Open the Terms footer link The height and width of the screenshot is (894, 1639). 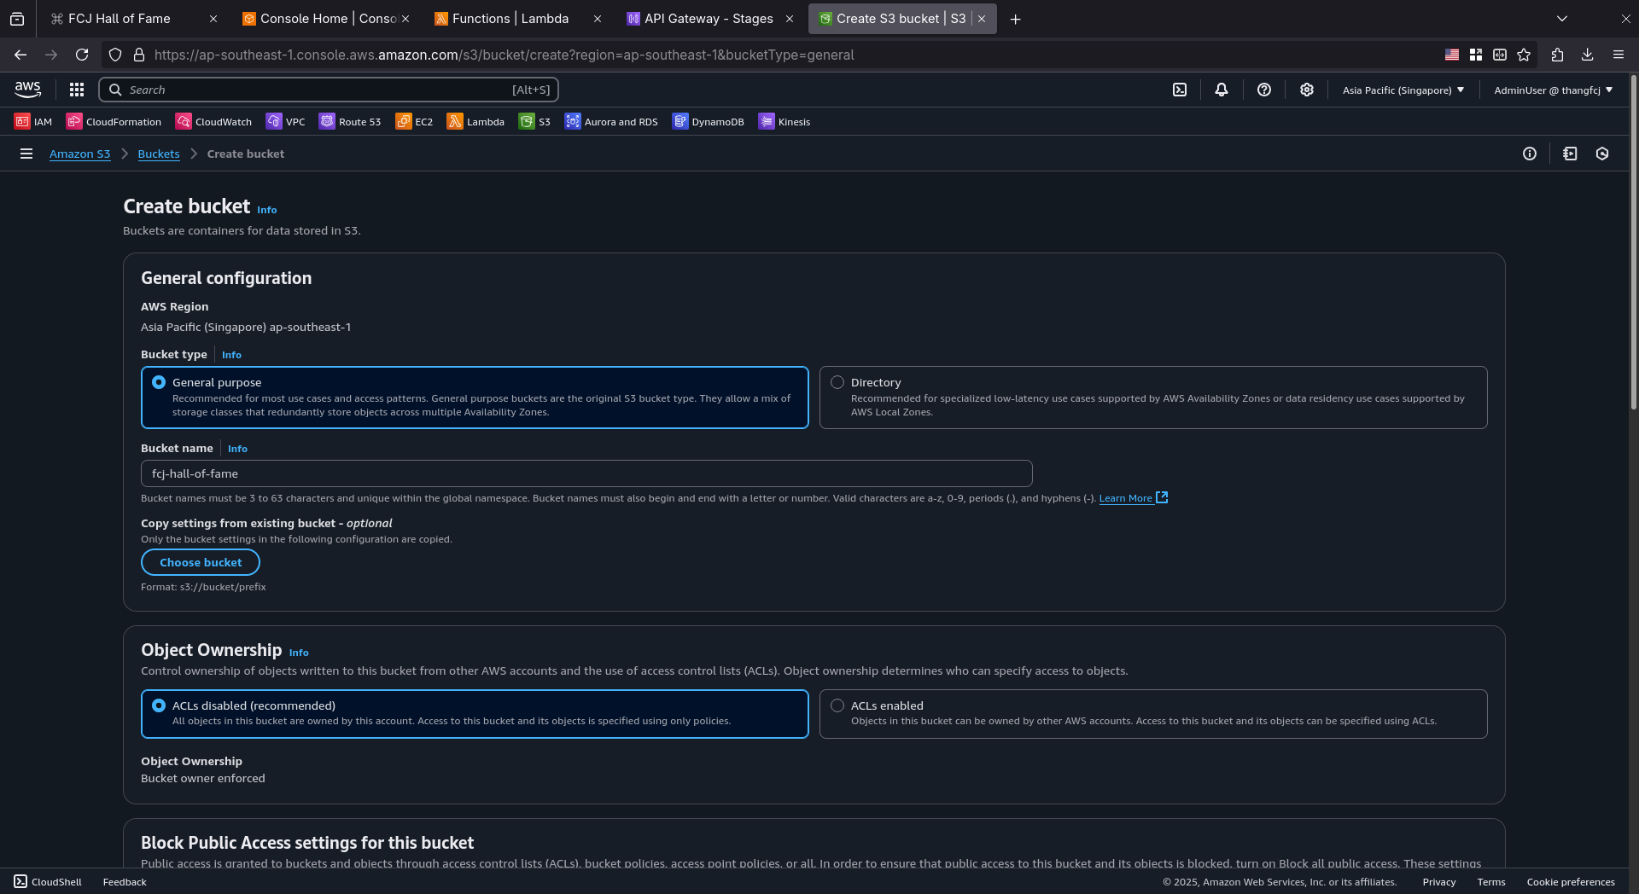(x=1491, y=882)
